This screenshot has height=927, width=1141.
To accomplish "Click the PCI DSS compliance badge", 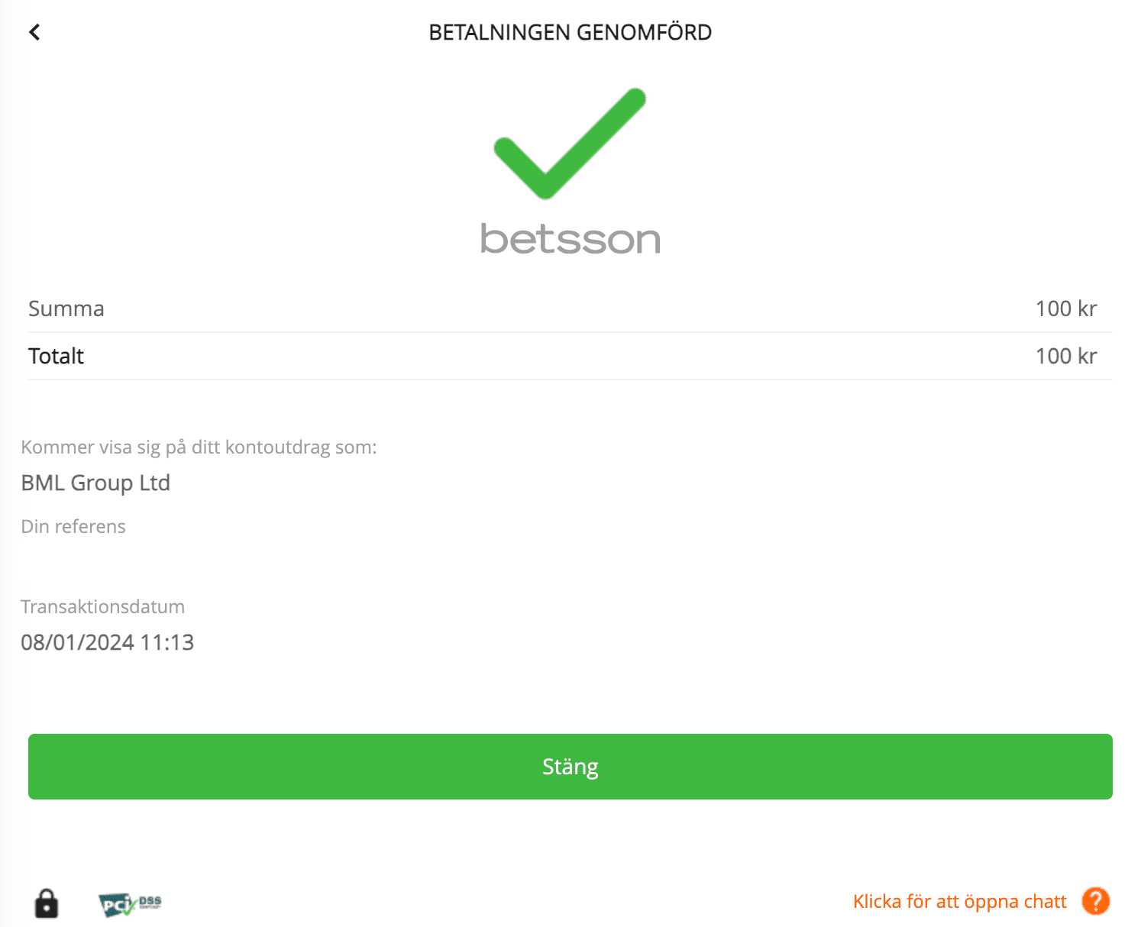I will (x=130, y=904).
